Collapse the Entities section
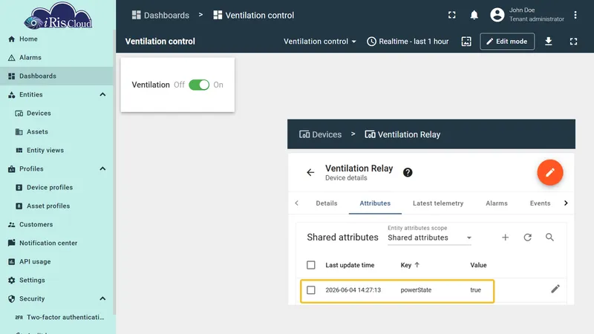594x334 pixels. click(x=102, y=95)
